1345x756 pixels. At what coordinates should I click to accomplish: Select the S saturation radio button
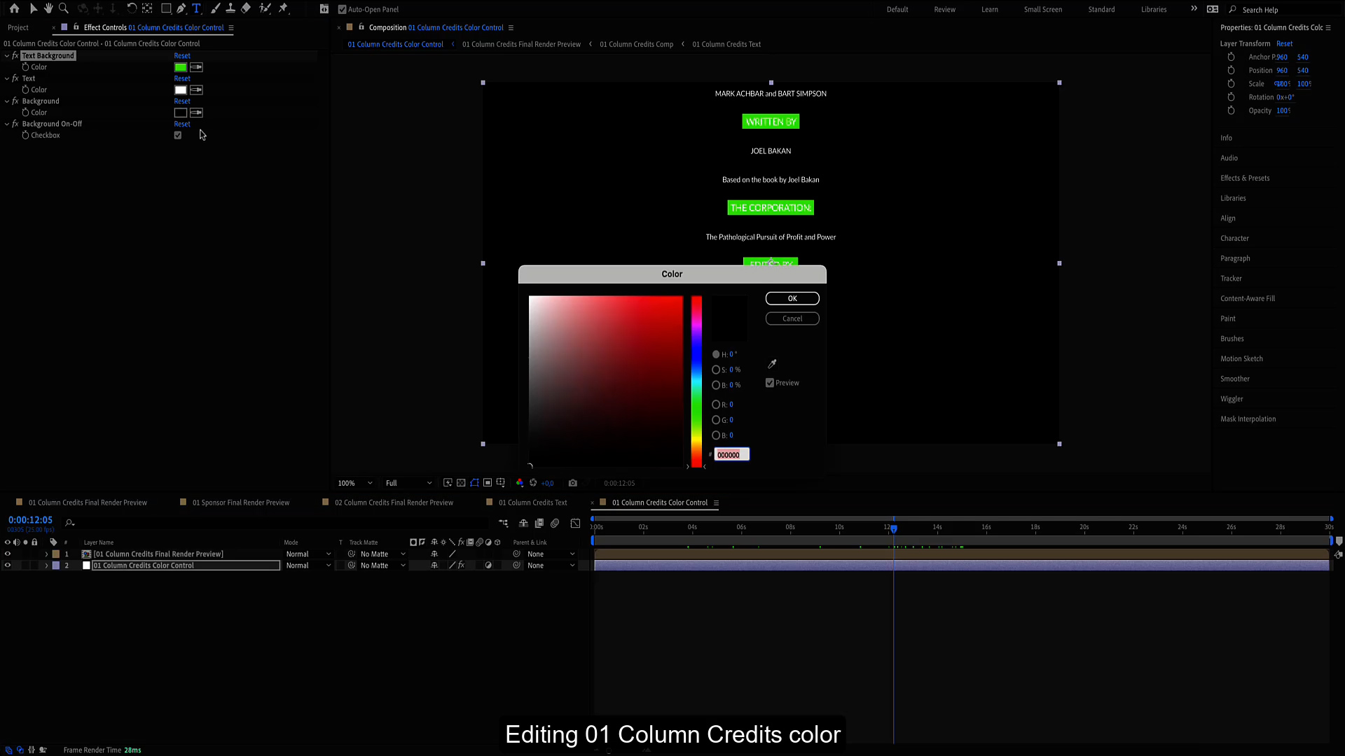716,370
